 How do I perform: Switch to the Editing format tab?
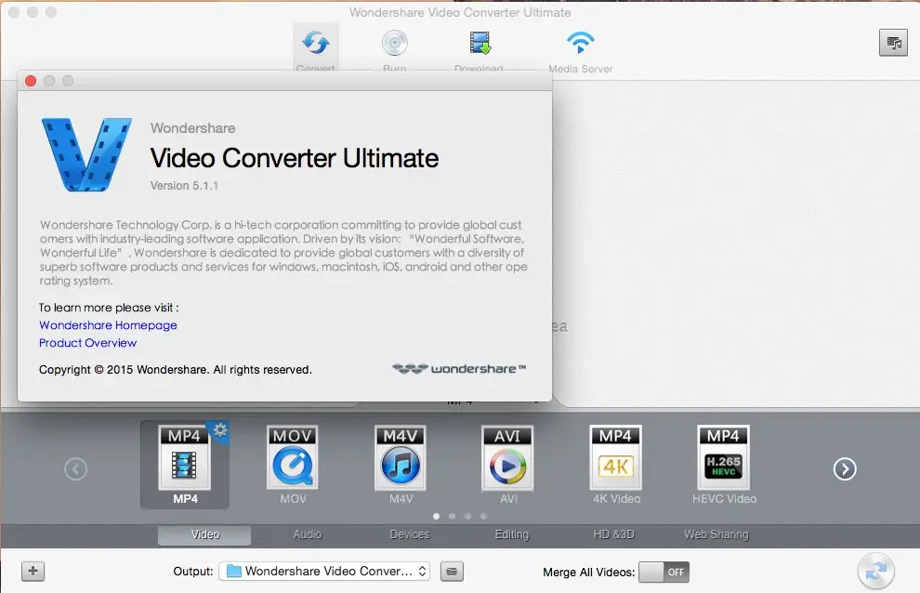(x=512, y=534)
